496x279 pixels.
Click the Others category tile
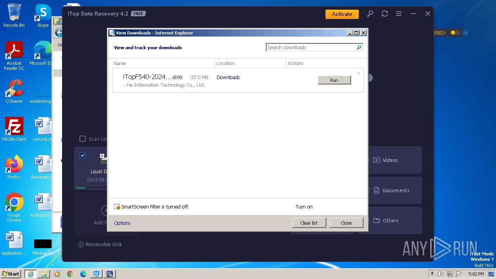point(394,220)
